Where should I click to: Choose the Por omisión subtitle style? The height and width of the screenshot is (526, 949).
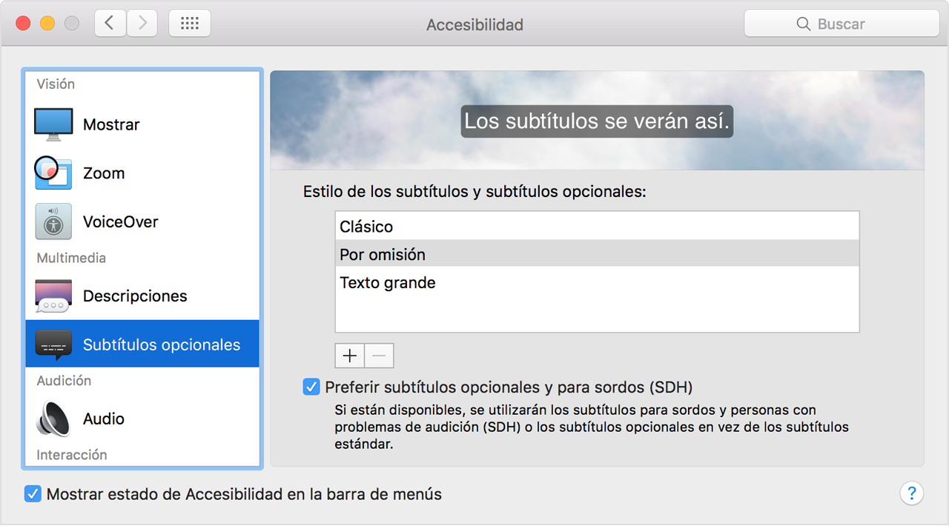pyautogui.click(x=597, y=254)
